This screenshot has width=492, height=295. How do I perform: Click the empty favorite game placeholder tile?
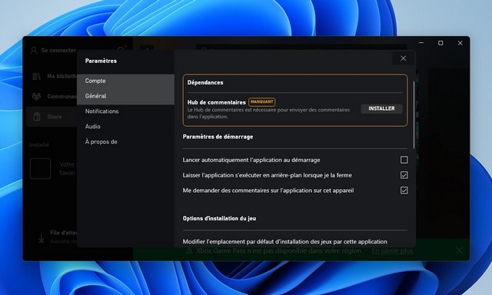[x=41, y=169]
